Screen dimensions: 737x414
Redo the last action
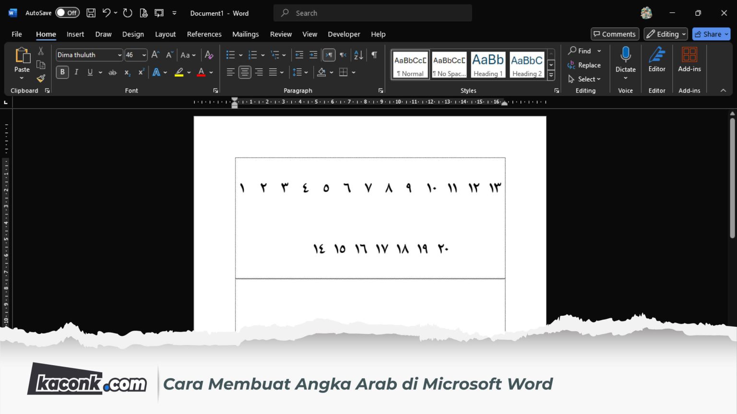(127, 13)
